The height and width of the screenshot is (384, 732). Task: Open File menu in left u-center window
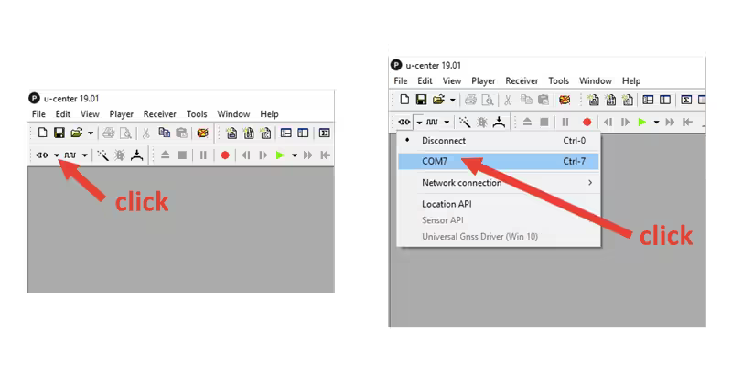click(38, 114)
